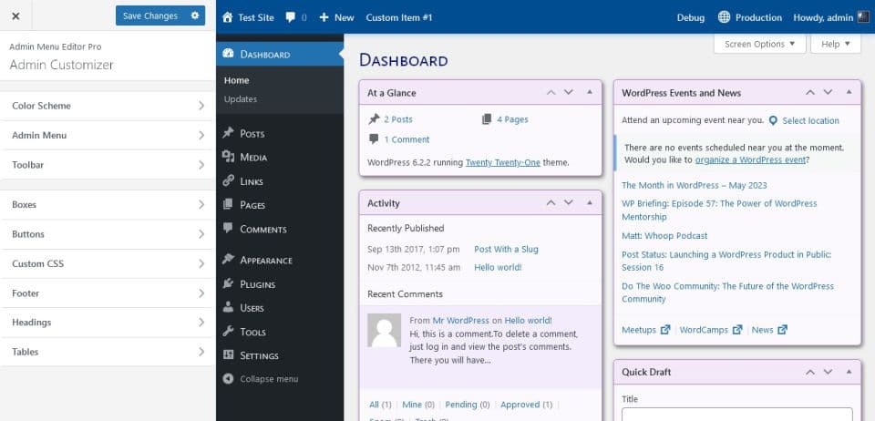The image size is (875, 421).
Task: Toggle the Quick Draft panel triangle
Action: 849,372
